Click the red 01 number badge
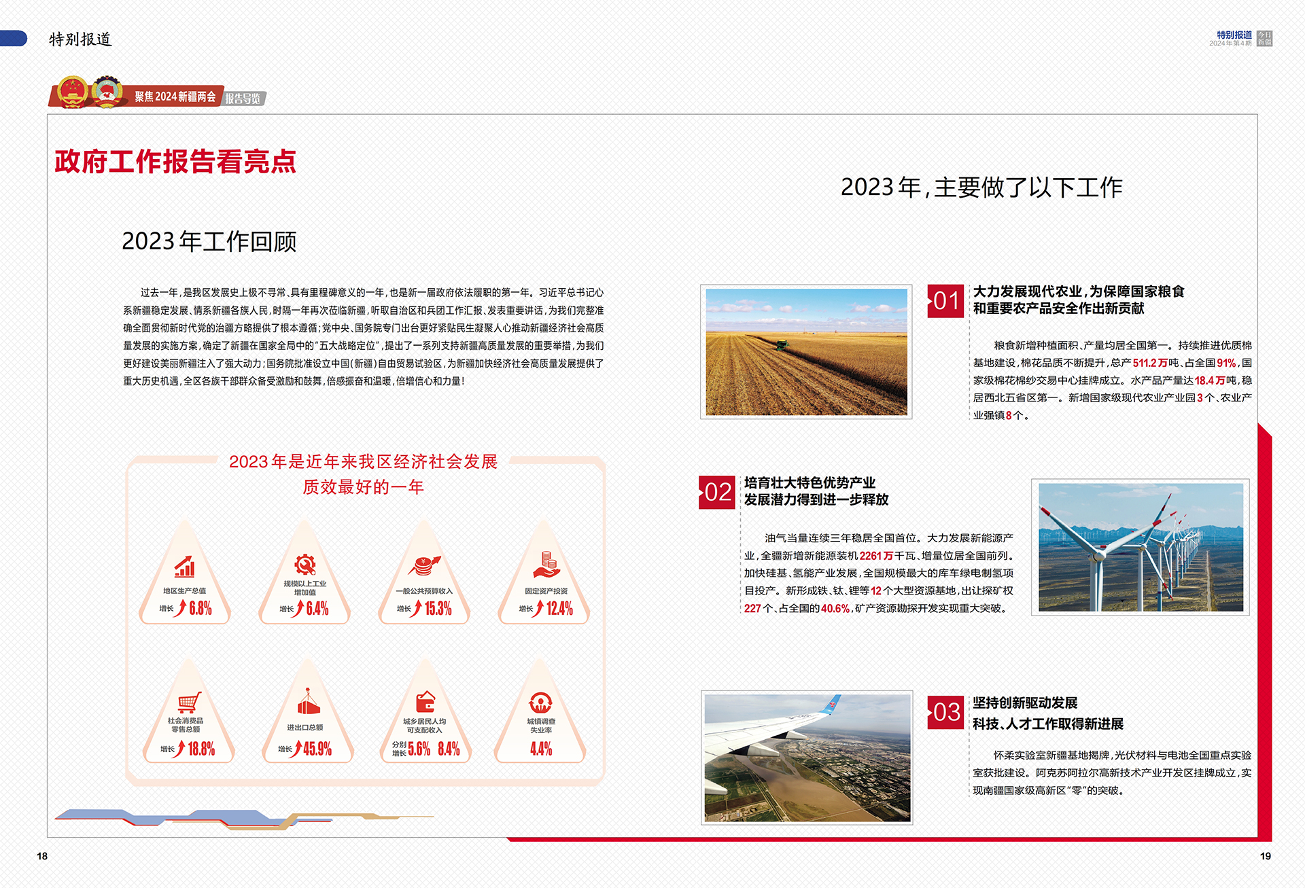 [945, 301]
